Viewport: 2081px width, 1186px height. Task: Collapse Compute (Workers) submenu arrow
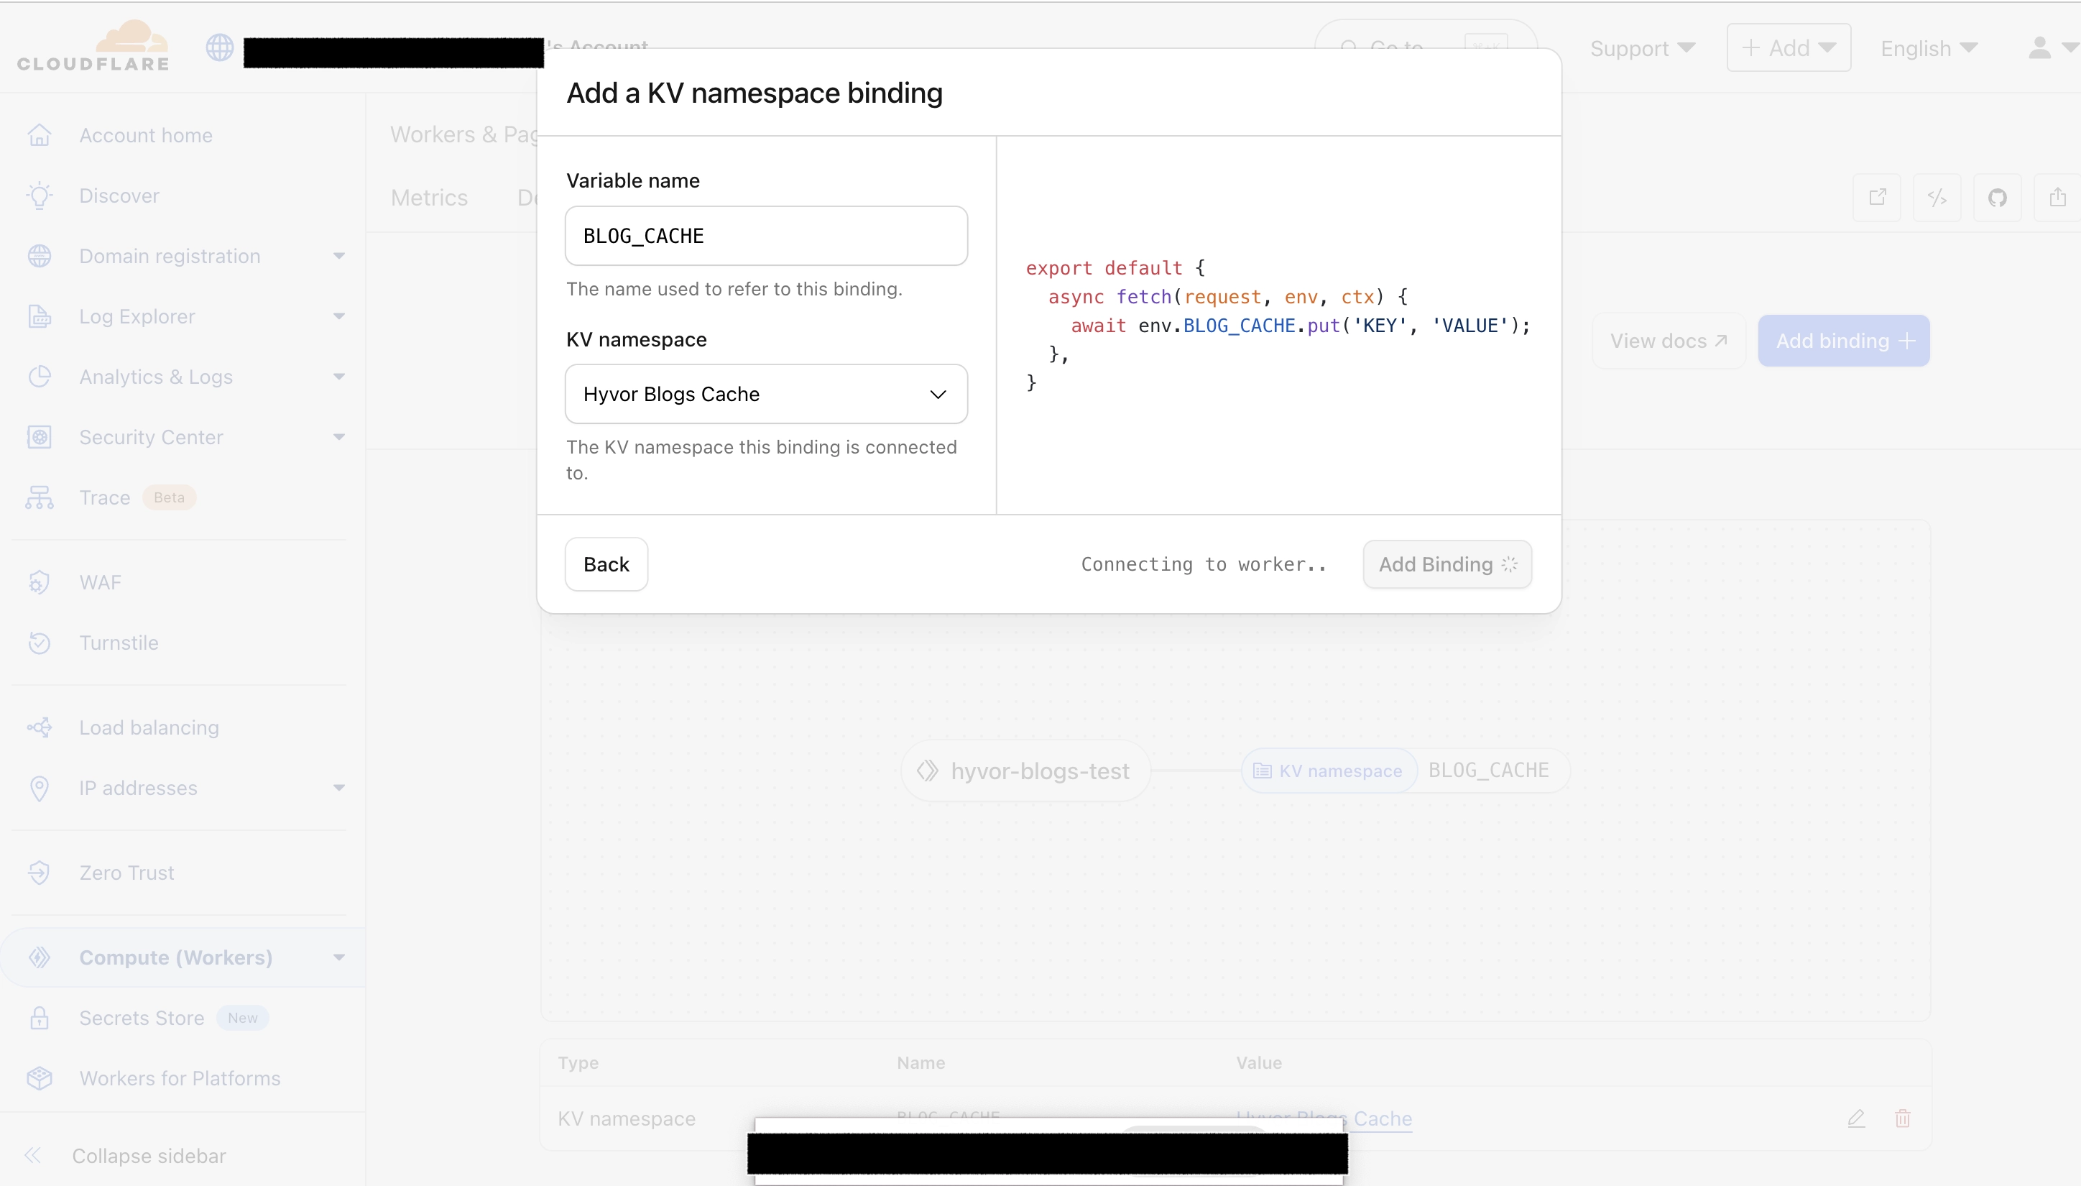[338, 957]
